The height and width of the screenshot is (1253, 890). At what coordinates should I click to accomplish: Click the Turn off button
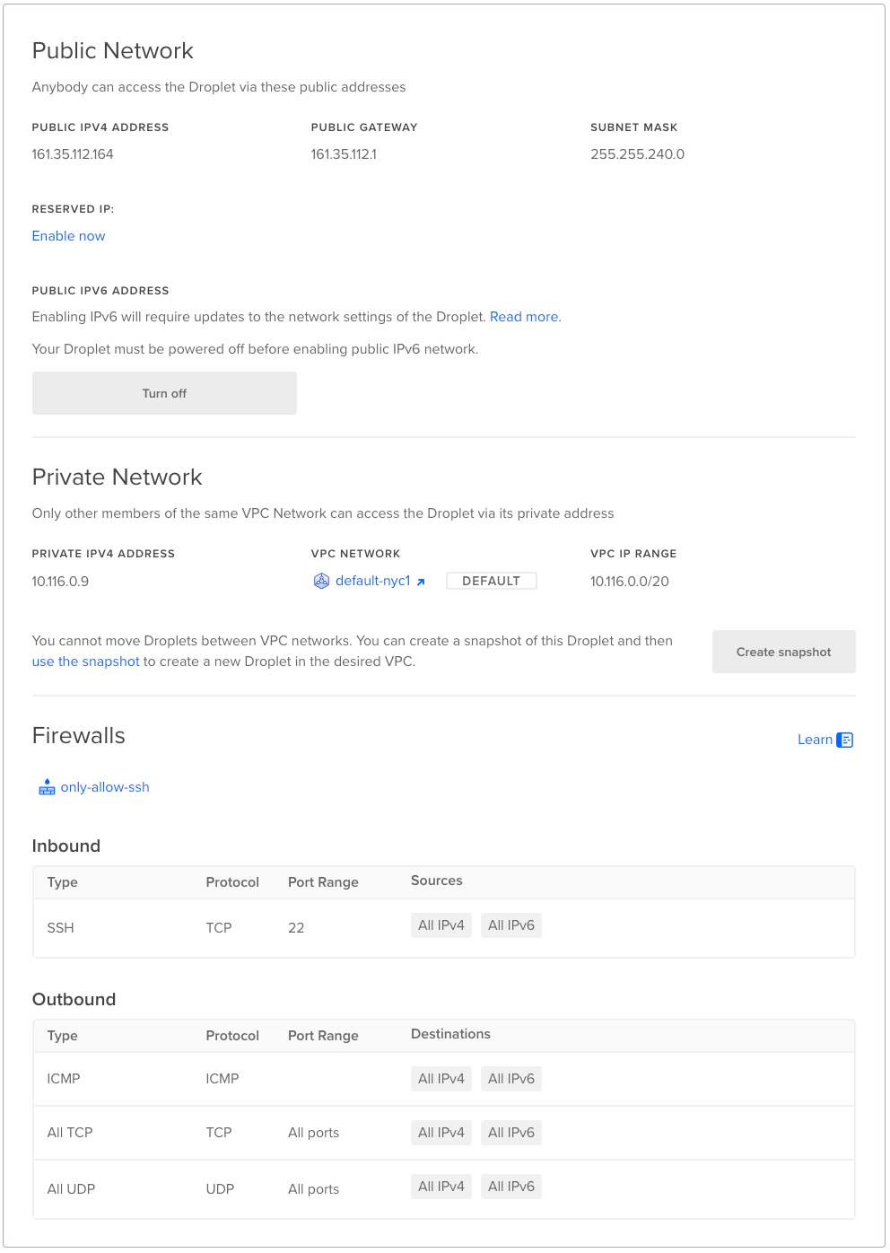164,393
